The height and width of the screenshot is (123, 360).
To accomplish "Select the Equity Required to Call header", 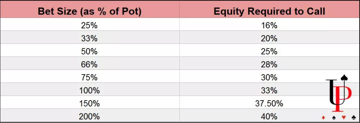I will coord(269,12).
